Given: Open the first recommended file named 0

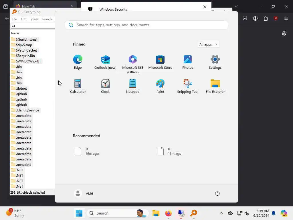Looking at the screenshot, I should [x=87, y=151].
